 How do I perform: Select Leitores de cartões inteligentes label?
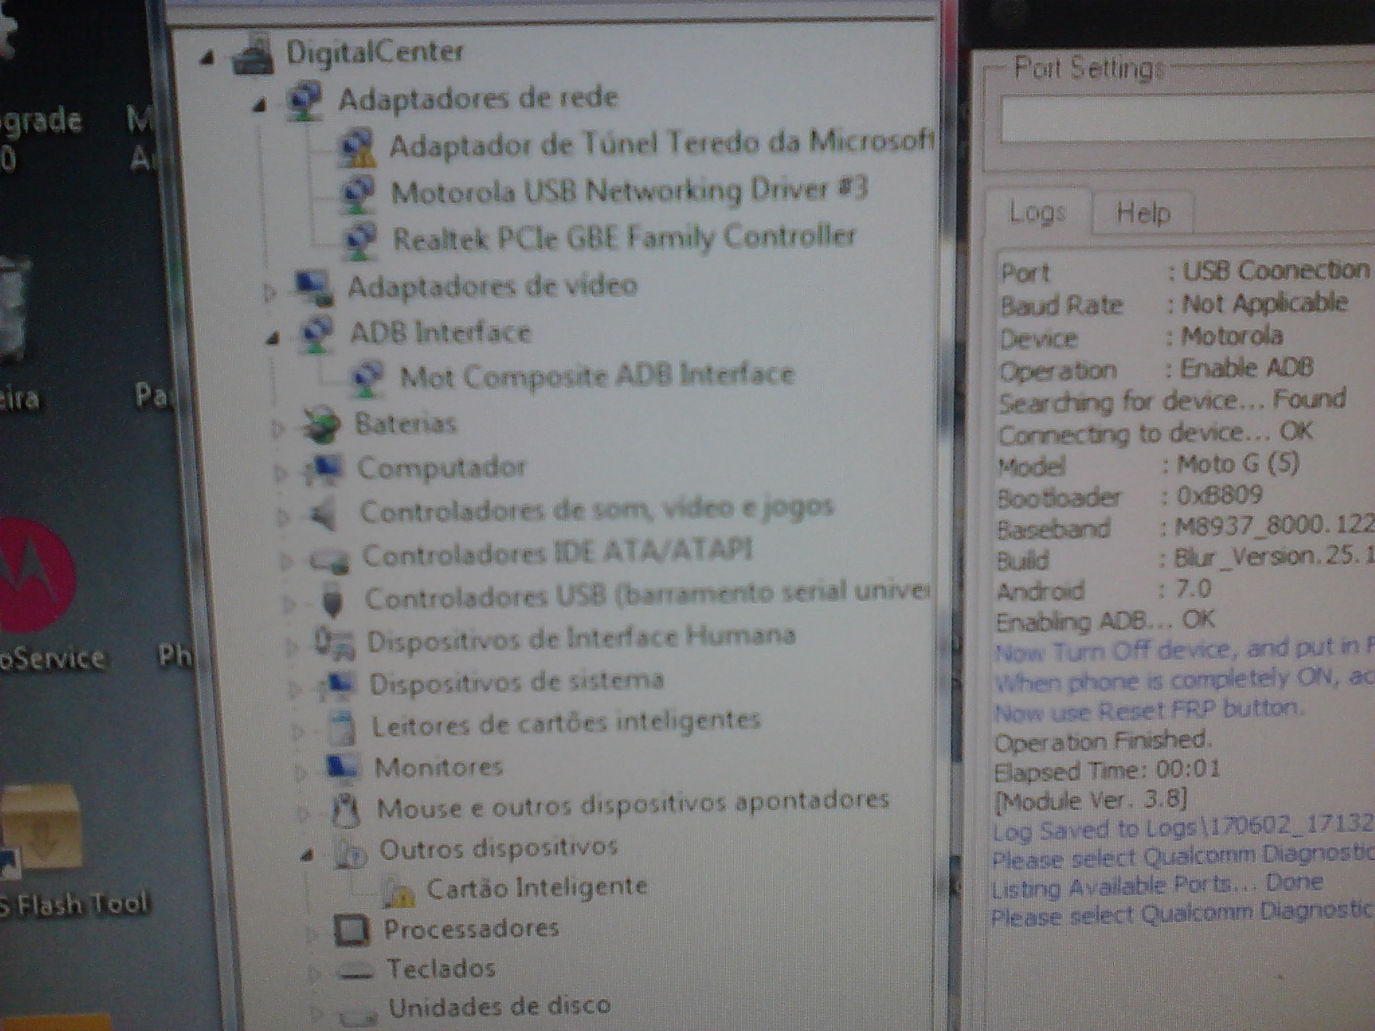(566, 724)
